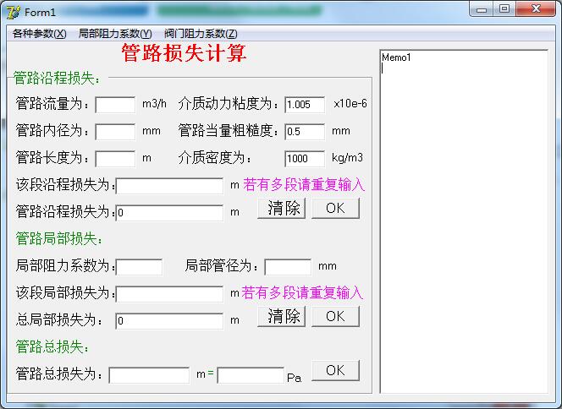Click the 管路长度为 input field
This screenshot has width=562, height=409.
[115, 159]
